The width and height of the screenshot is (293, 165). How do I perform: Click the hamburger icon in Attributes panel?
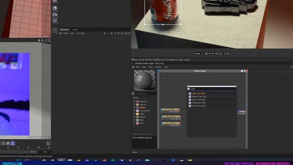click(60, 33)
